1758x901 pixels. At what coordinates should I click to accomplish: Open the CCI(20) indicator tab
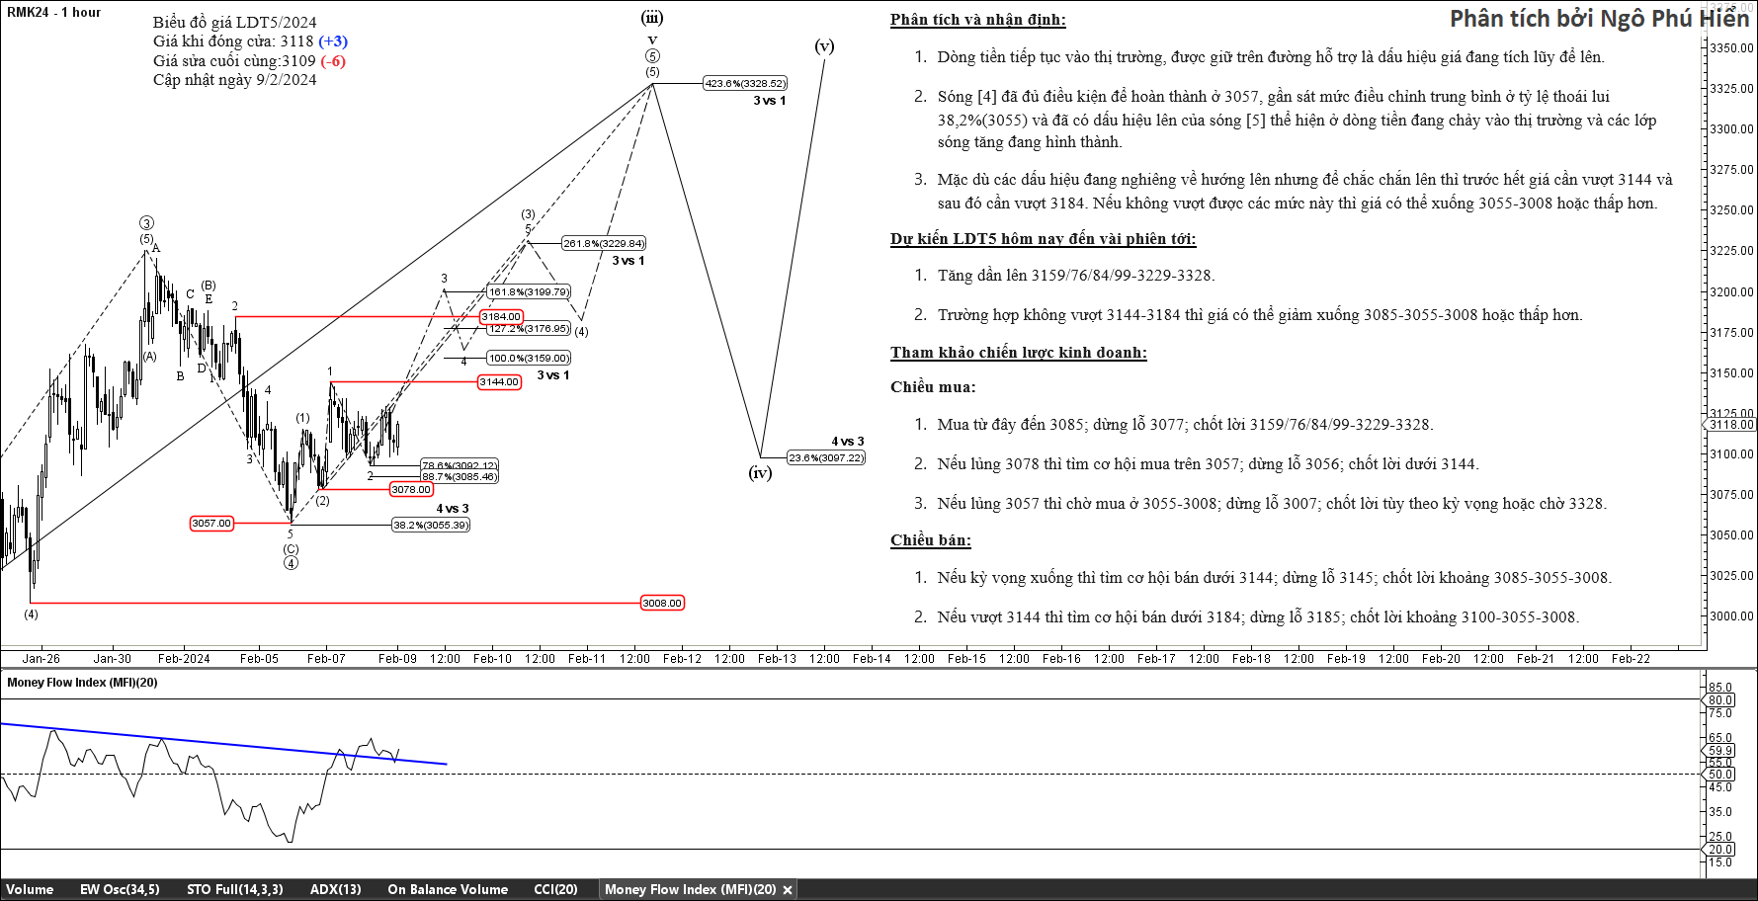pyautogui.click(x=555, y=889)
